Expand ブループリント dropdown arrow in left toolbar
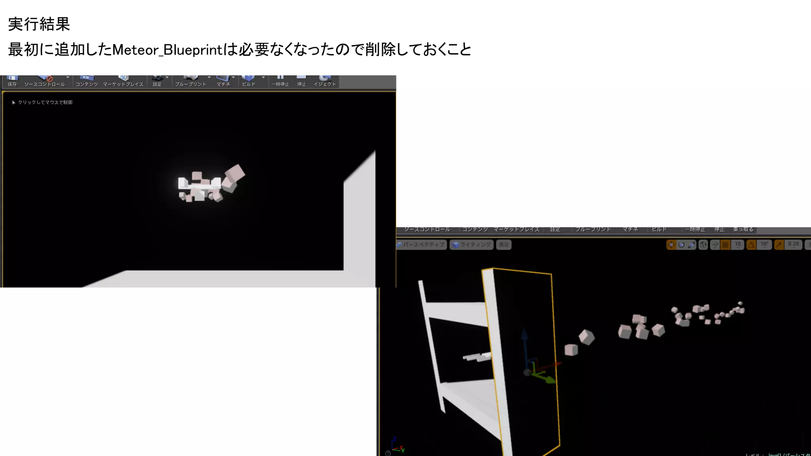811x456 pixels. coord(209,78)
